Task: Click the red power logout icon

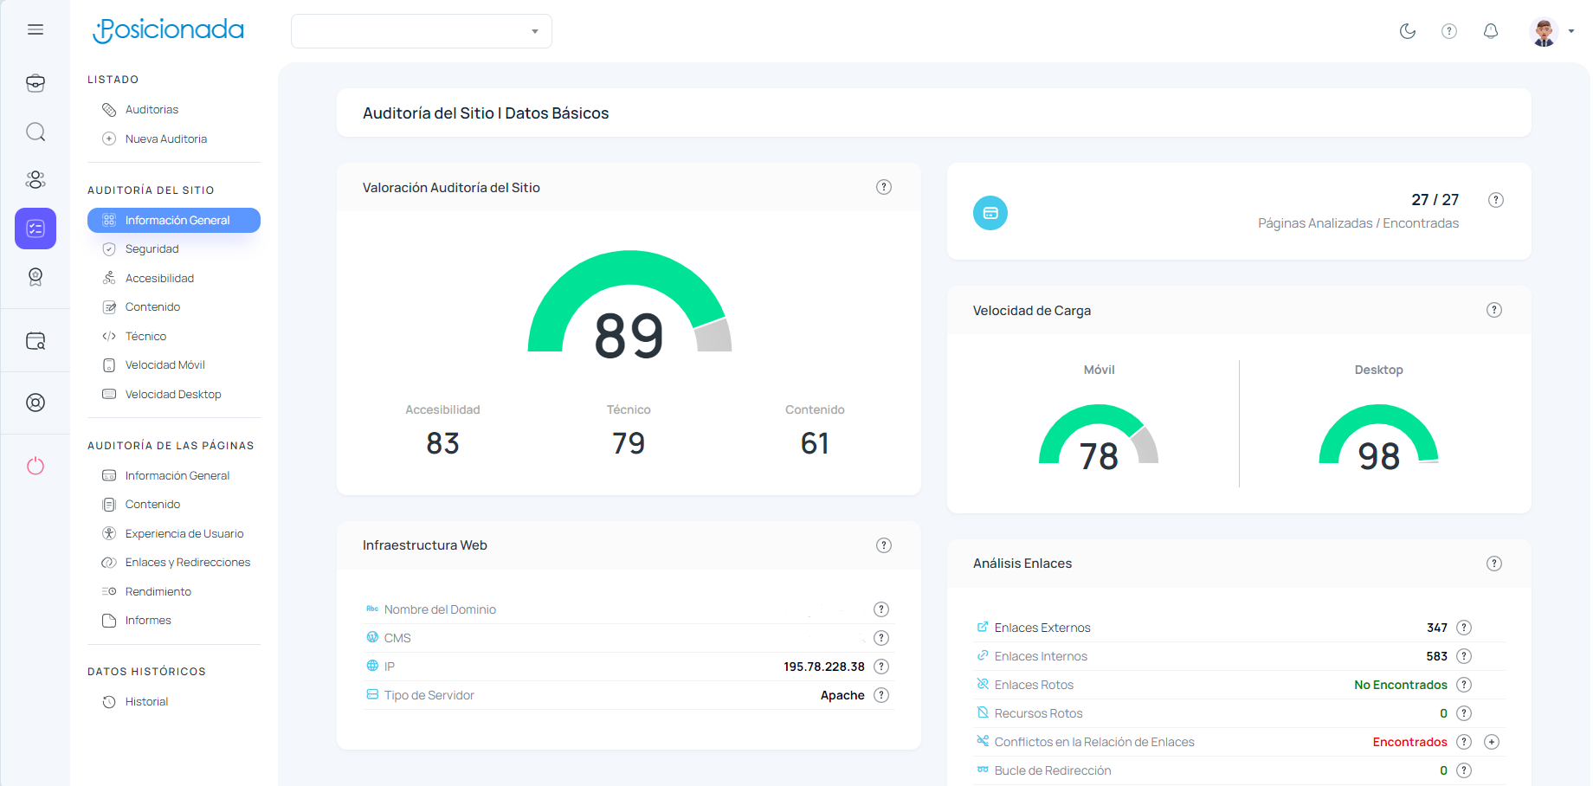Action: (x=35, y=466)
